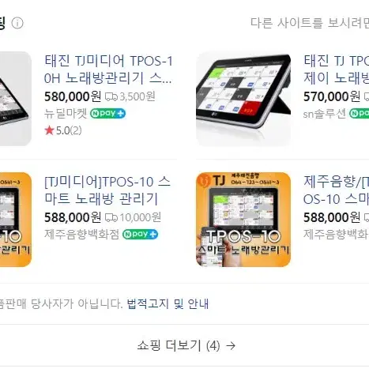The height and width of the screenshot is (369, 369).
Task: Expand 쇼핑 더보기 (4) results
Action: pos(186,346)
